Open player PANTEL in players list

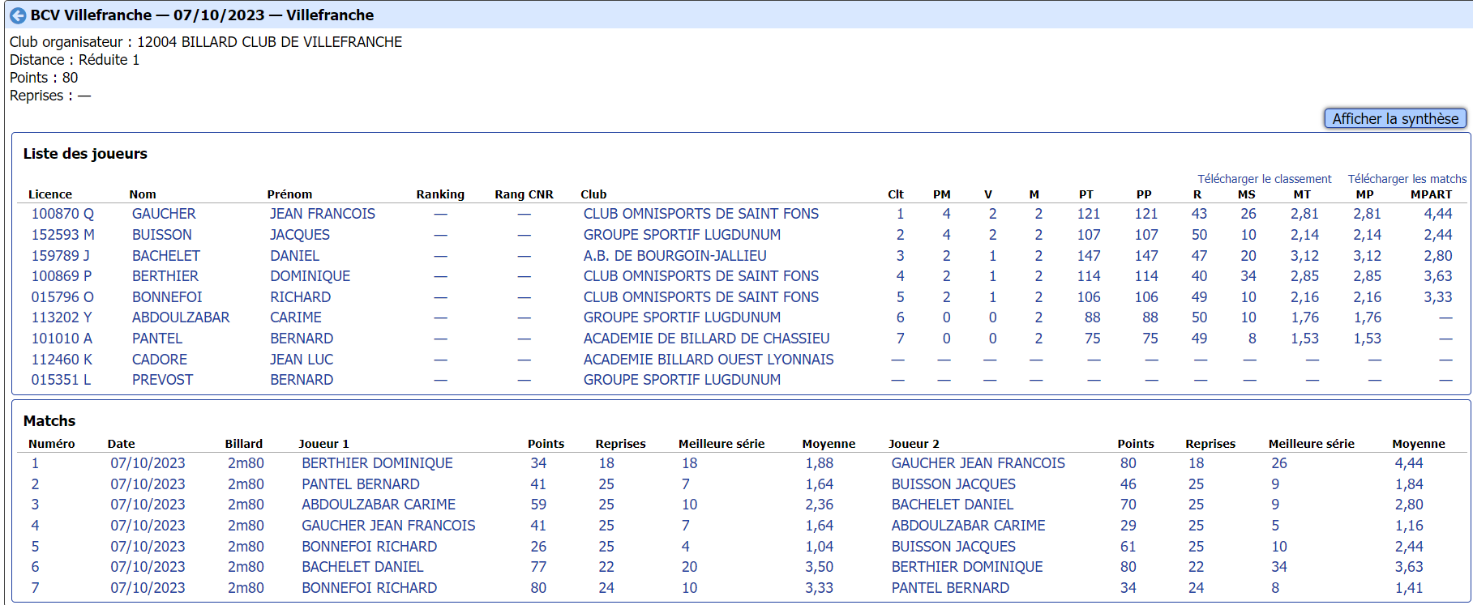click(157, 339)
